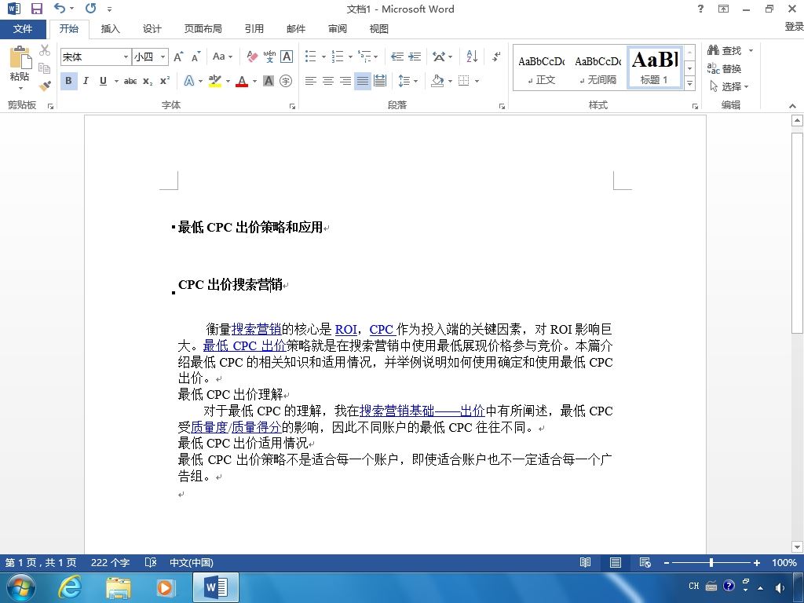Center align paragraph text
Viewport: 804px width, 603px height.
[x=328, y=81]
